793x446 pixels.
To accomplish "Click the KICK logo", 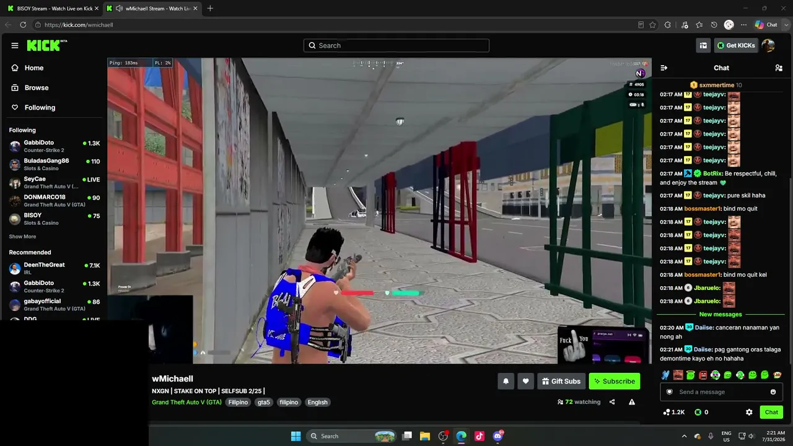I will [47, 45].
